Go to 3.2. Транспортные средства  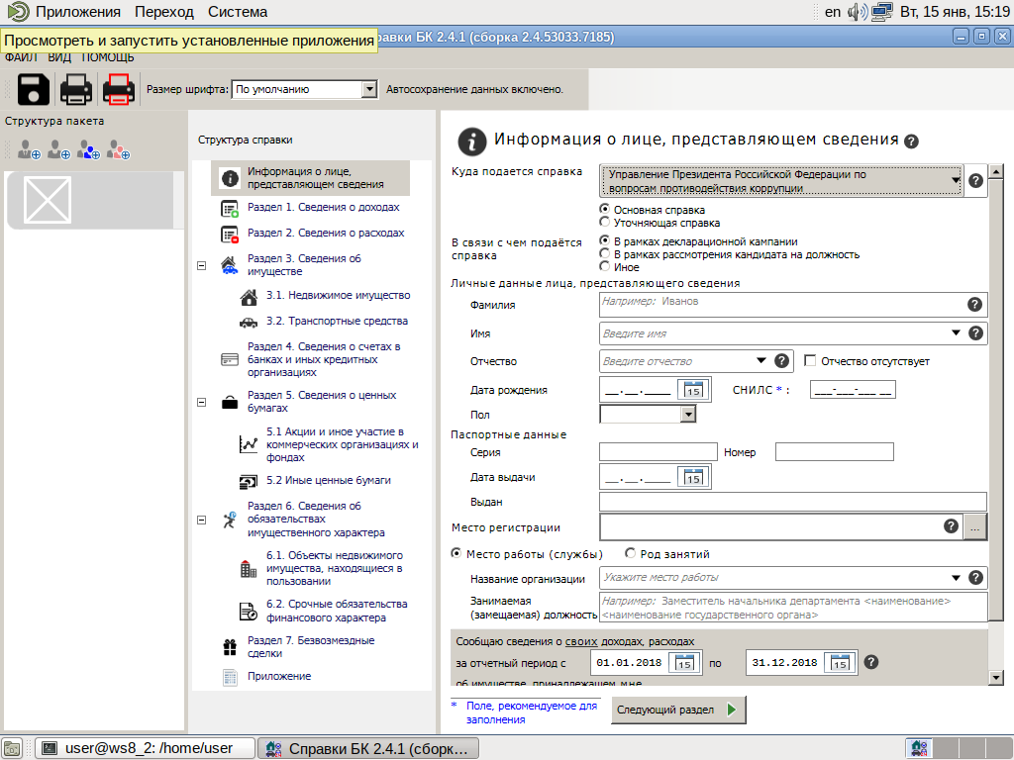pyautogui.click(x=337, y=322)
